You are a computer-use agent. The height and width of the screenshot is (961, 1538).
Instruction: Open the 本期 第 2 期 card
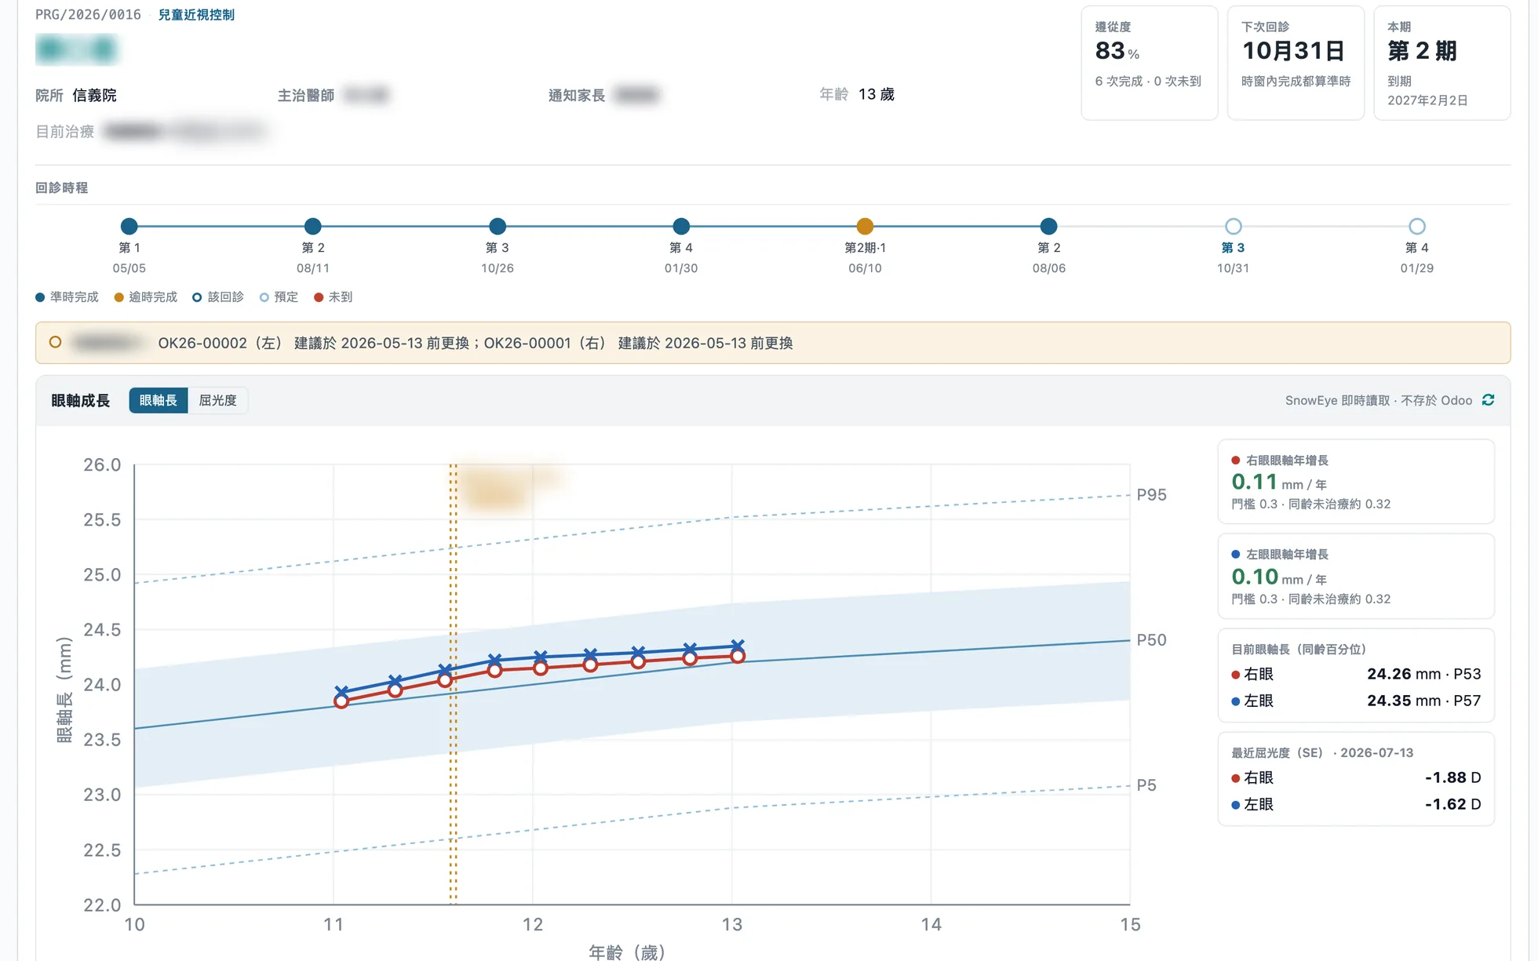point(1442,63)
